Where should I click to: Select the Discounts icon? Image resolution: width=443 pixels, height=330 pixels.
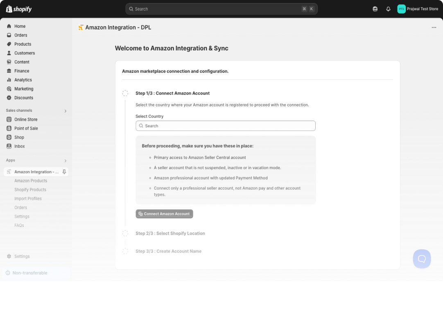point(9,97)
